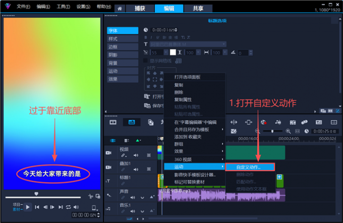Screen dimensions: 343x223
Task: Open the 样式 options section
Action: [x=123, y=39]
